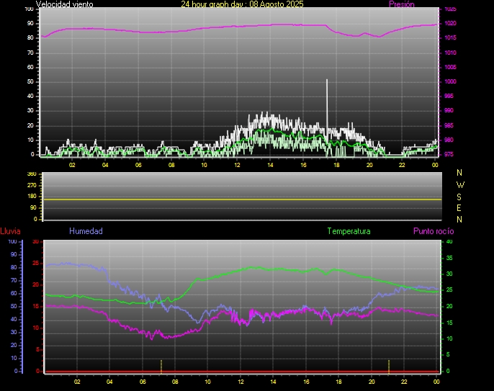Screen dimensions: 494x391
Task: Click the green "Temperatura" legend label
Action: (x=349, y=231)
